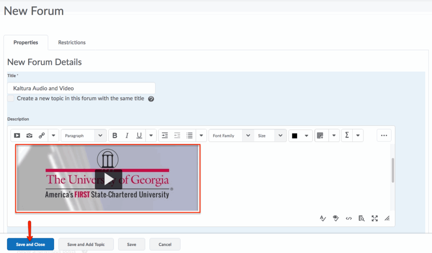Screen dimensions: 432x253
Task: Open the font Size dropdown
Action: [270, 136]
